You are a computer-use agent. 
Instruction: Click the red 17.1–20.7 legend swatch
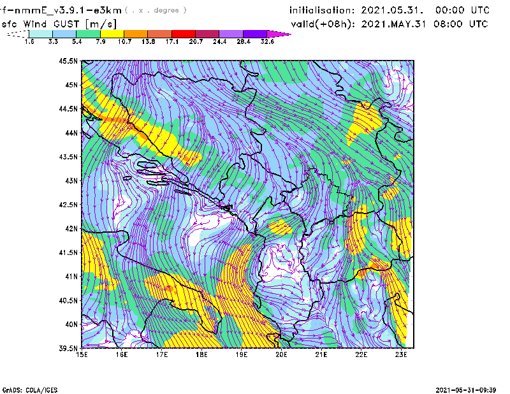point(184,34)
